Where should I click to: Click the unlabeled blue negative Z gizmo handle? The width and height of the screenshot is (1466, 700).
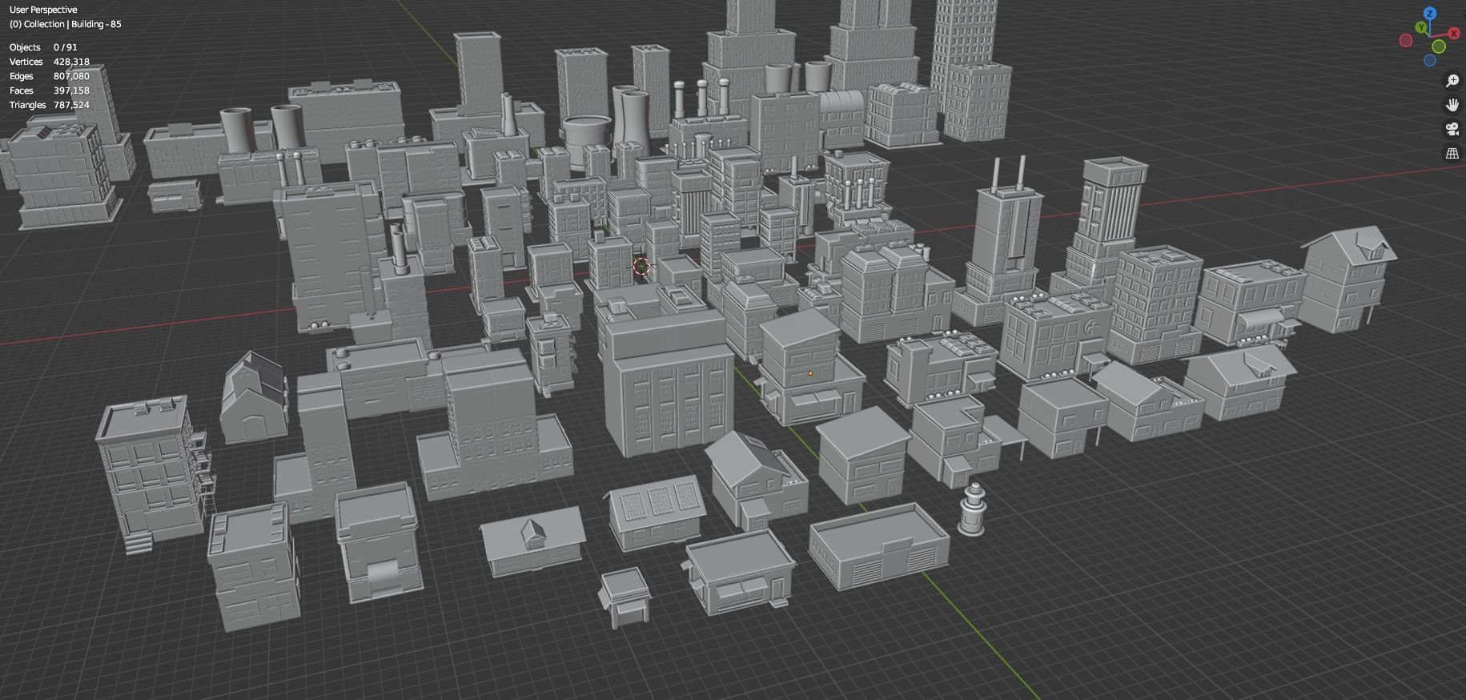click(1430, 60)
